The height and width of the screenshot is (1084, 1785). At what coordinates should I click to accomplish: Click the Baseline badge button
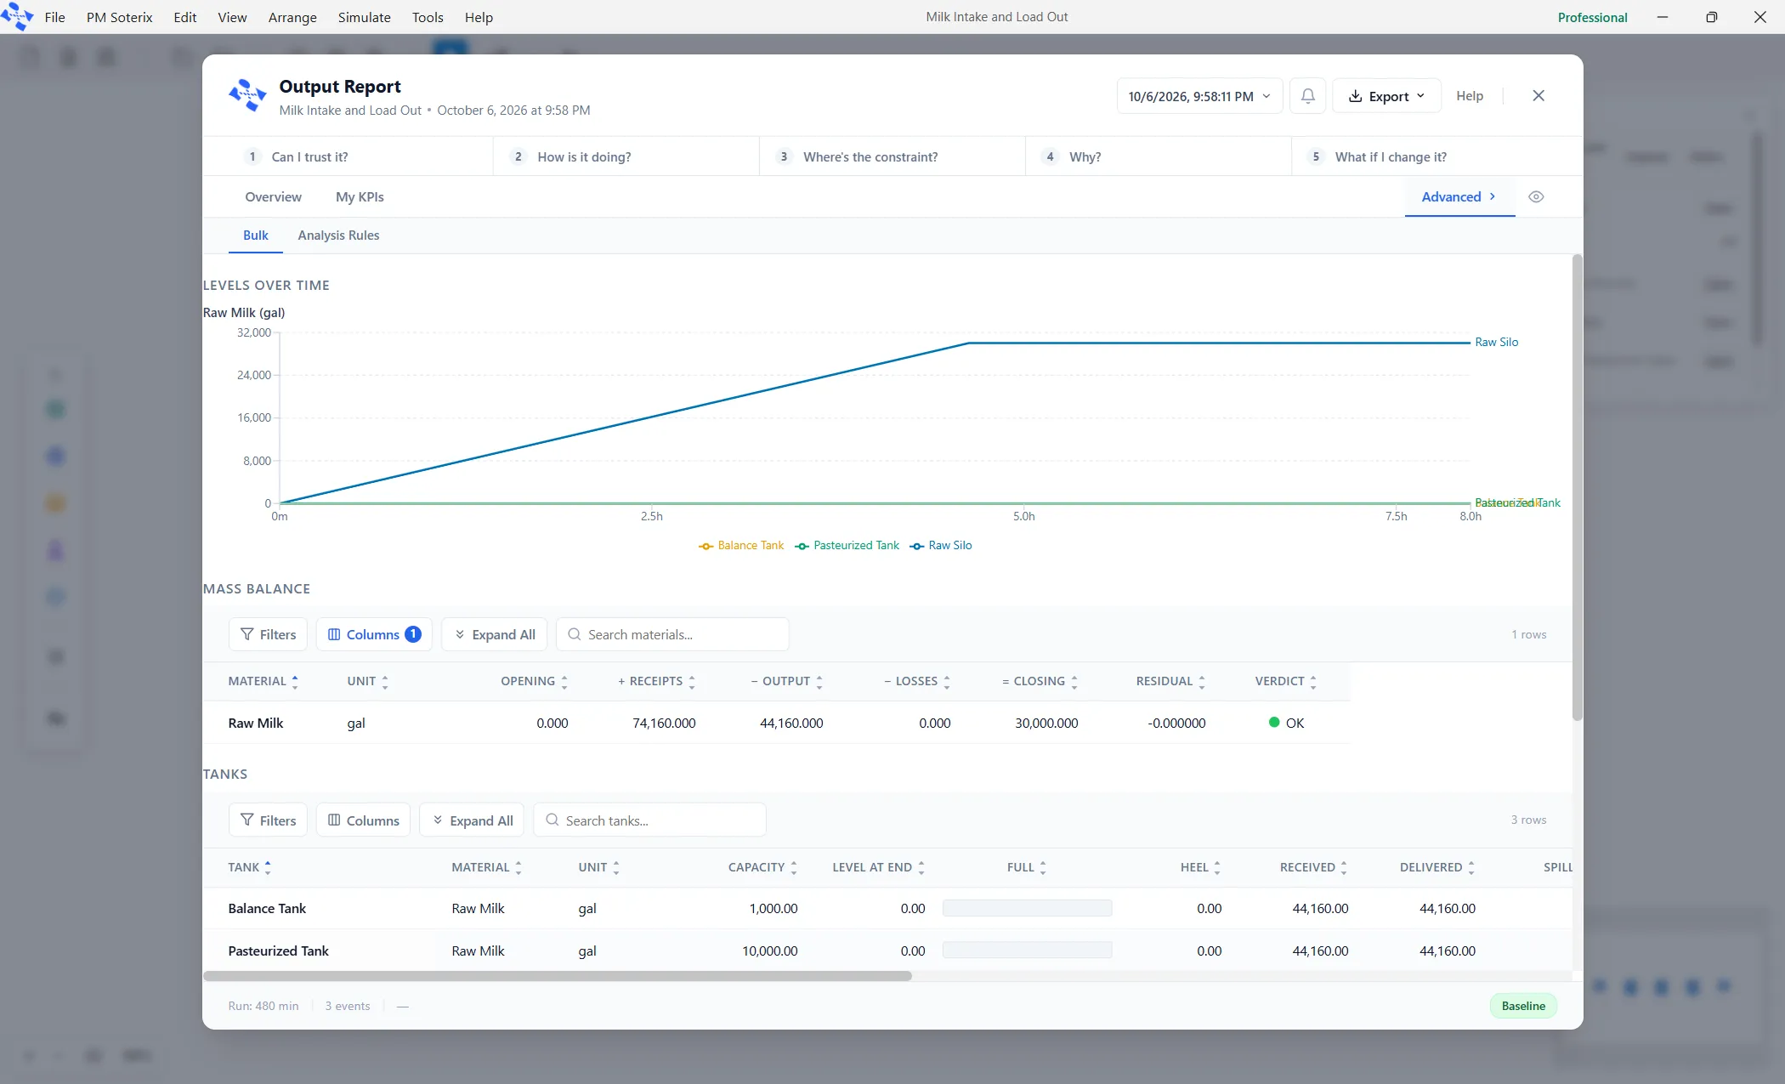pos(1523,1006)
